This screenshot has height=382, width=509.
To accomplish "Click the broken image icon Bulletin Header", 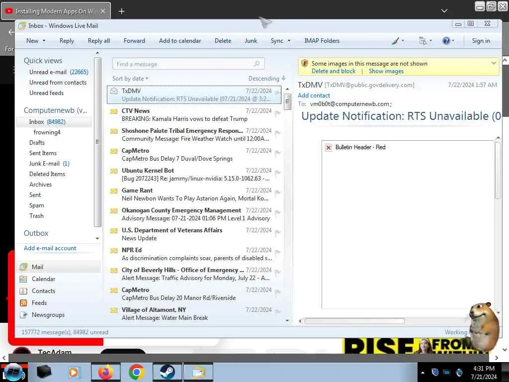I will [329, 148].
